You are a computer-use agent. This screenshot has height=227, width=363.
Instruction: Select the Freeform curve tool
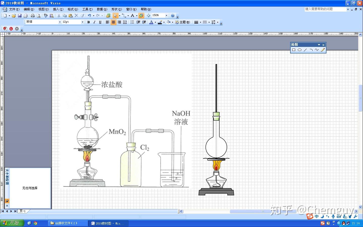[317, 50]
